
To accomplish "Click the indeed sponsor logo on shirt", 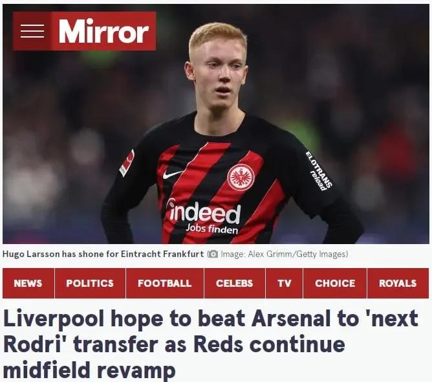I will [x=204, y=216].
